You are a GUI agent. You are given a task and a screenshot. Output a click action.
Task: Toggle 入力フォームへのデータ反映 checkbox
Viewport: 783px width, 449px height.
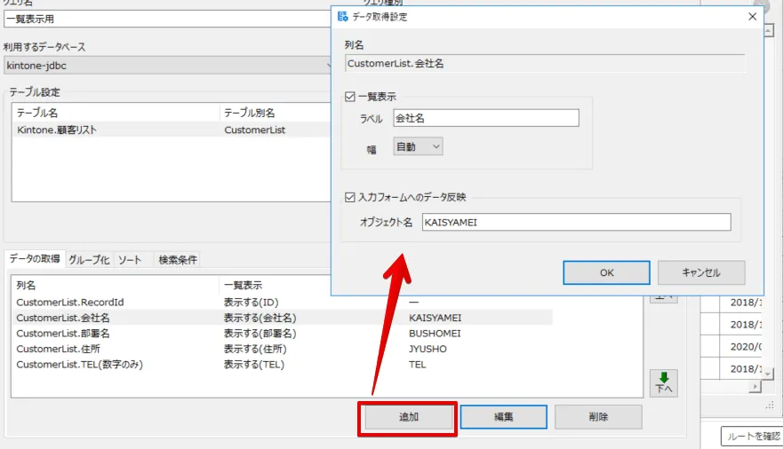(x=350, y=197)
